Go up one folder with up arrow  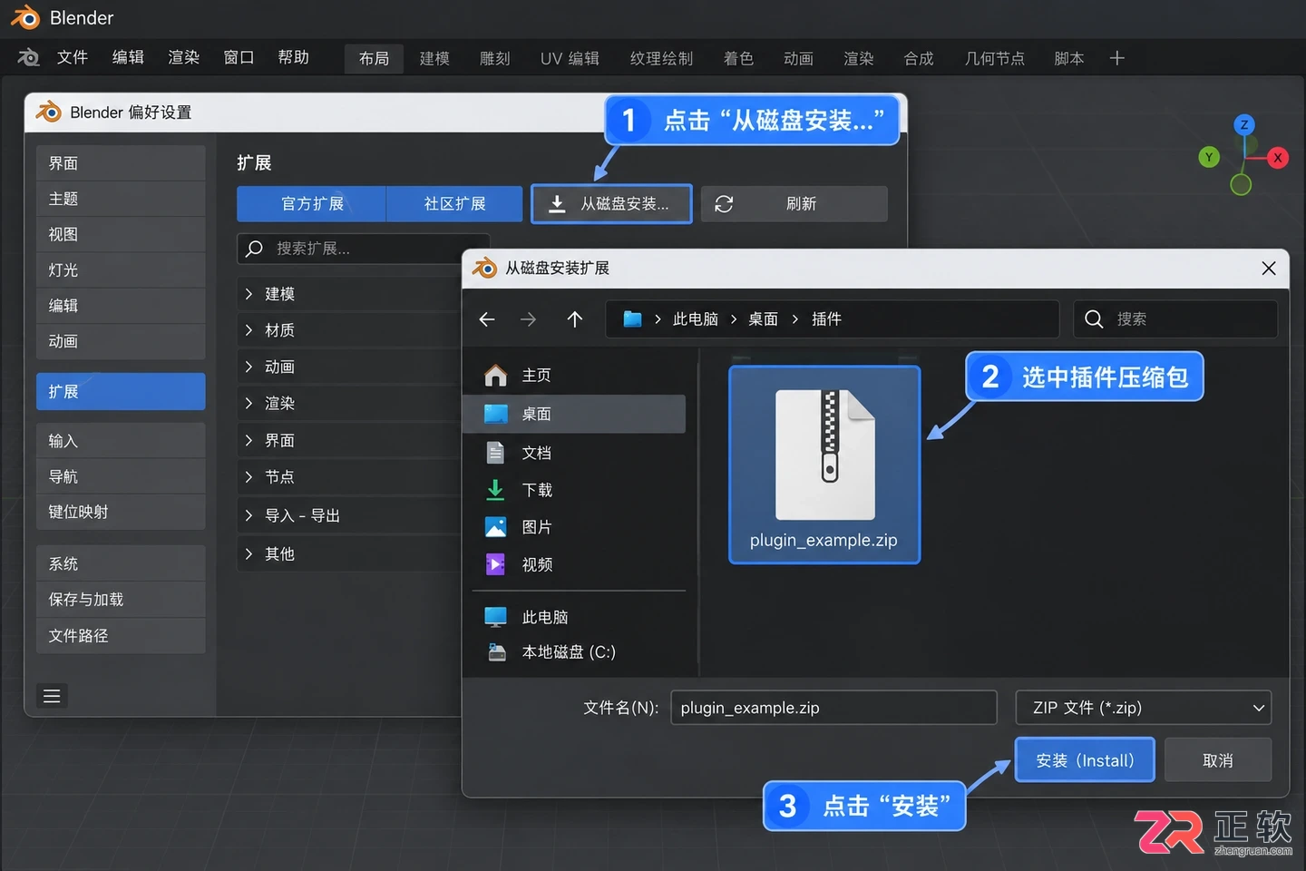pos(575,319)
